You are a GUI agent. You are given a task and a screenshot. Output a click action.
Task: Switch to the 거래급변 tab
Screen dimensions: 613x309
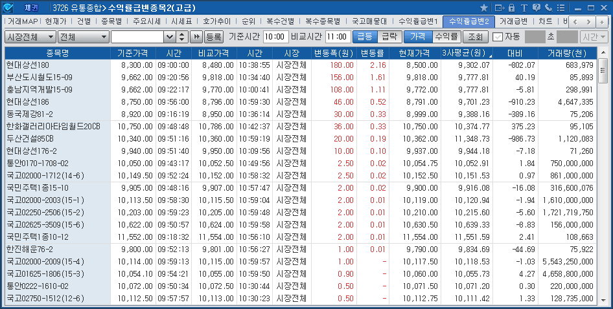(513, 21)
